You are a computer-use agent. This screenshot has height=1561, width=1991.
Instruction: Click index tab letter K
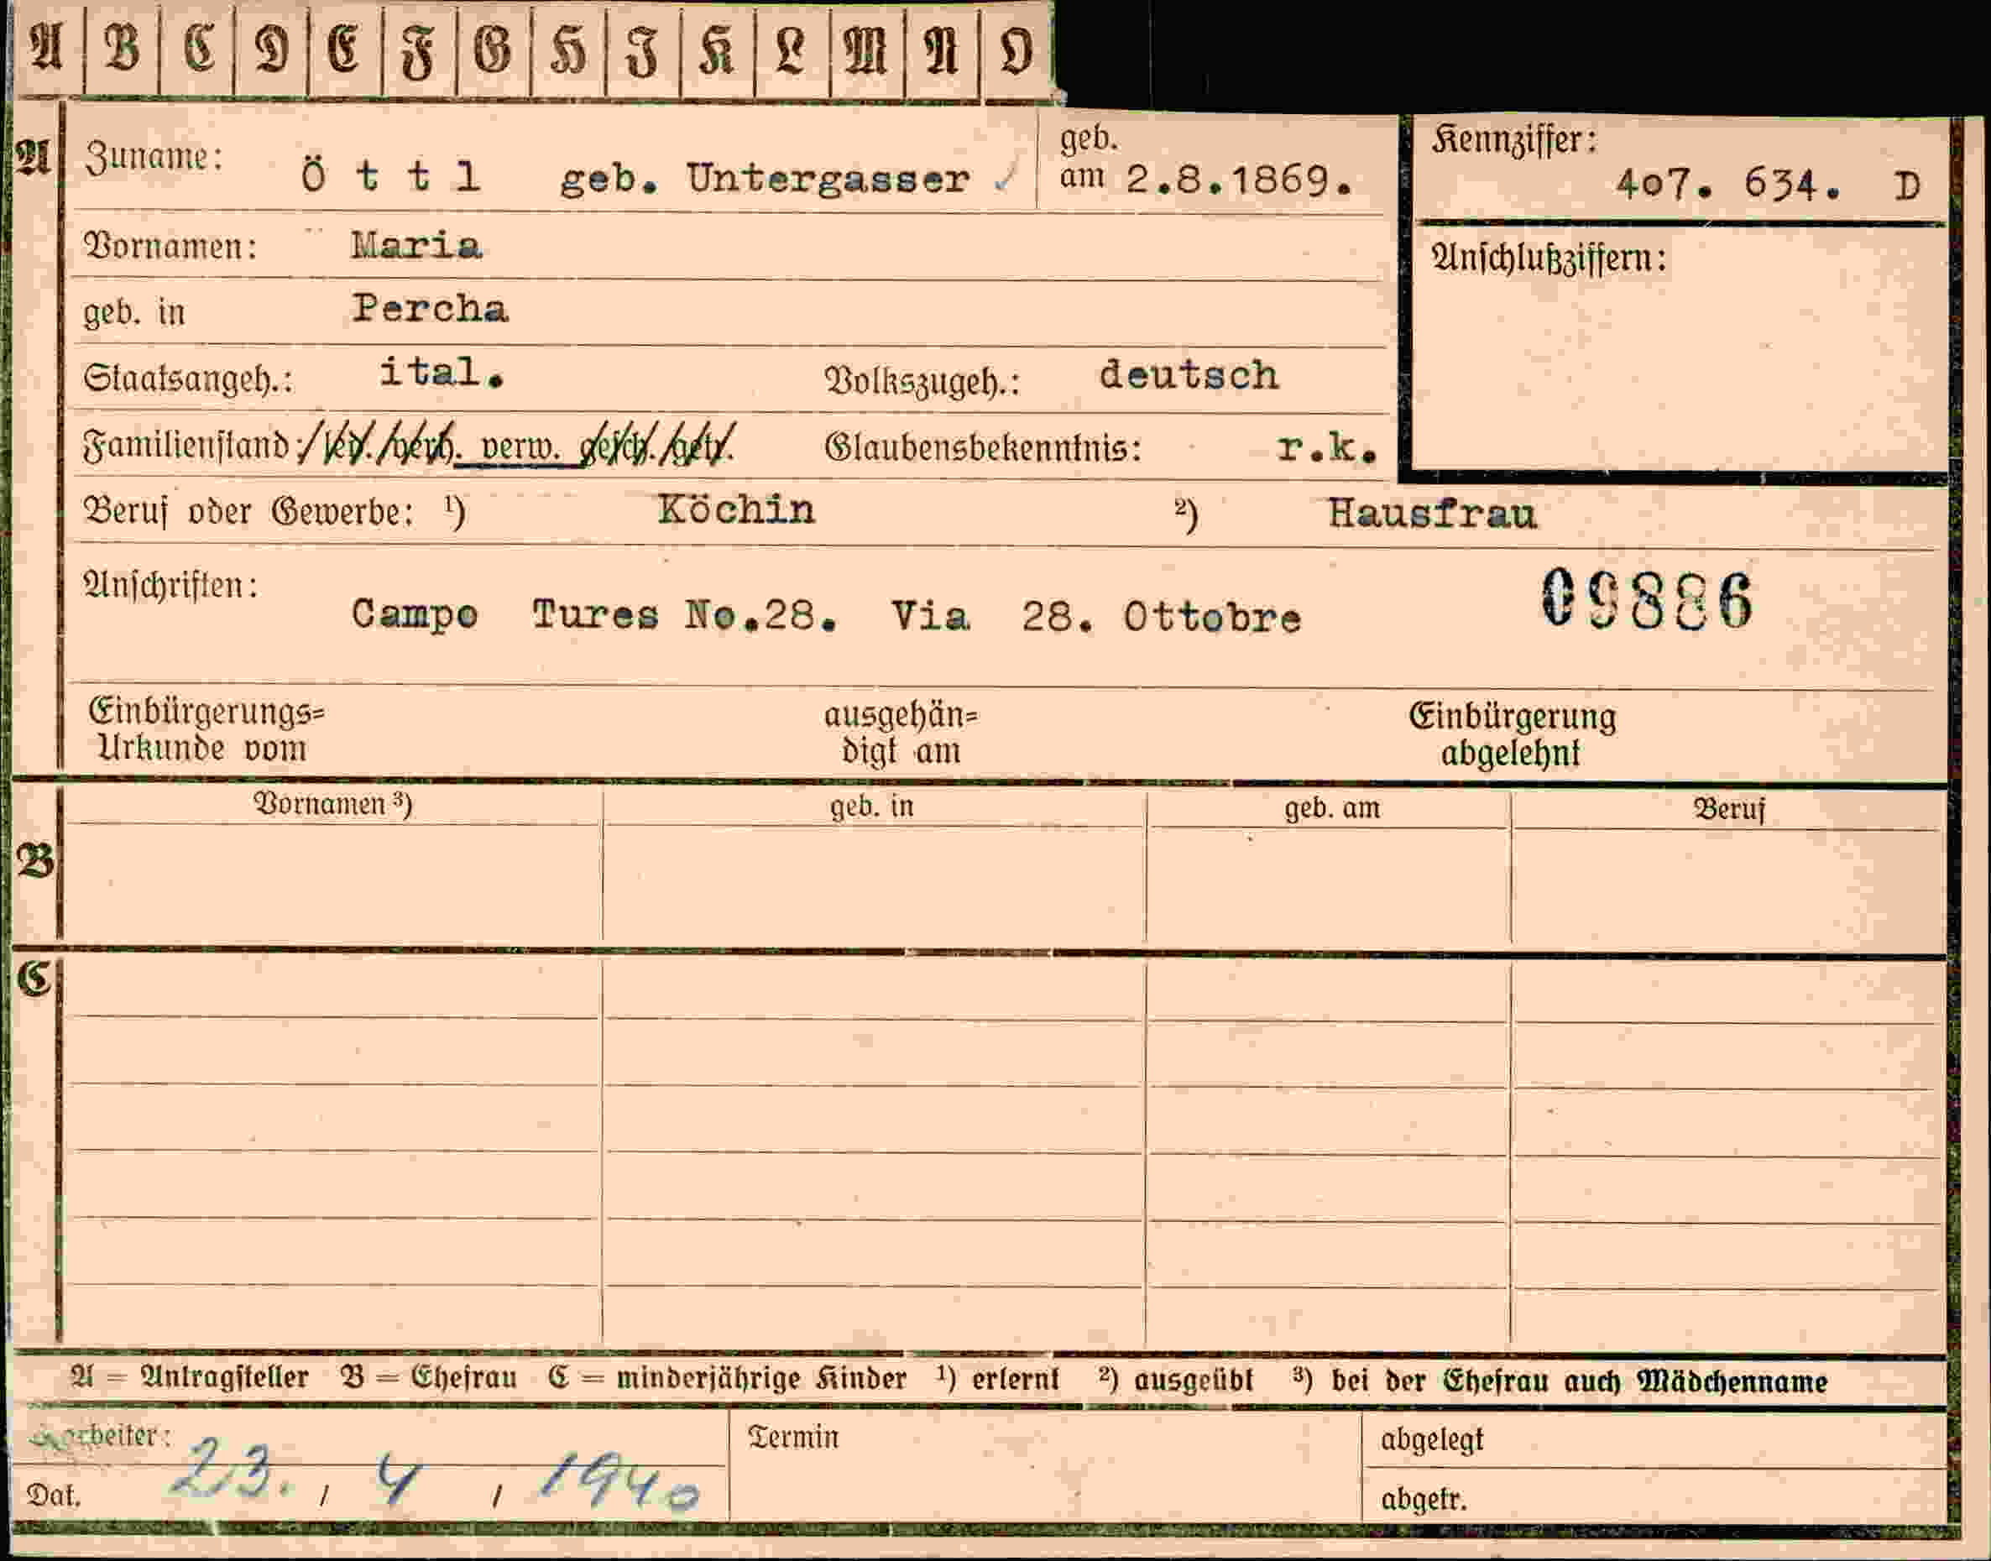click(x=718, y=48)
